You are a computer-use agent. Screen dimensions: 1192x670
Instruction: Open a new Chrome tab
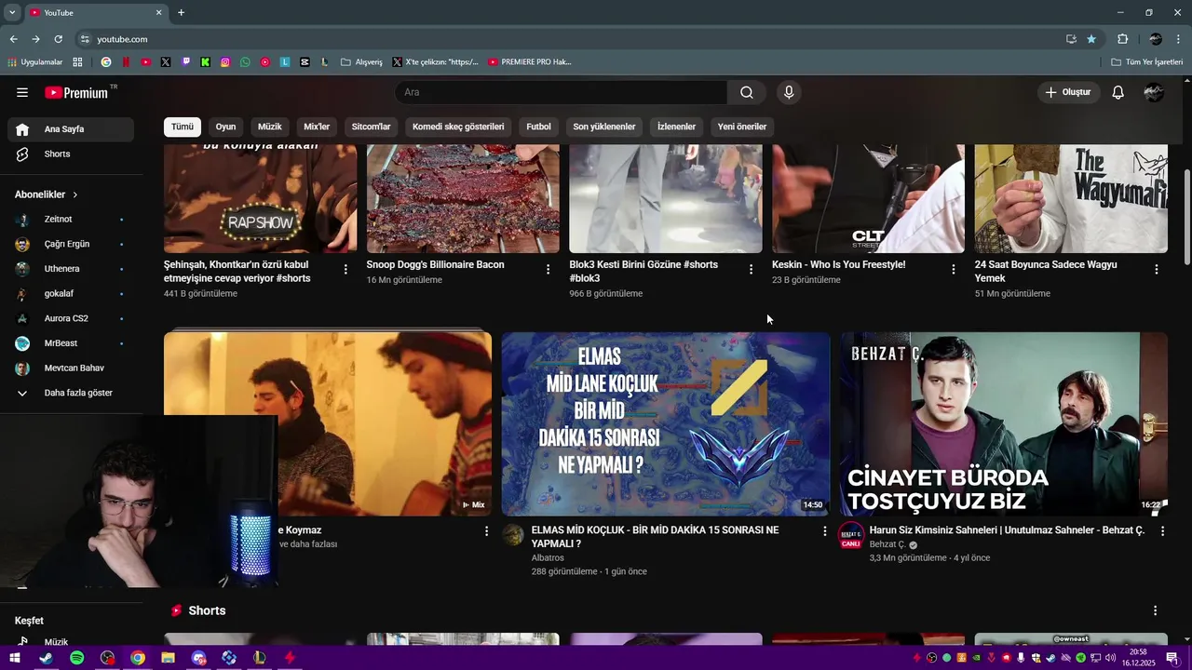(x=181, y=12)
